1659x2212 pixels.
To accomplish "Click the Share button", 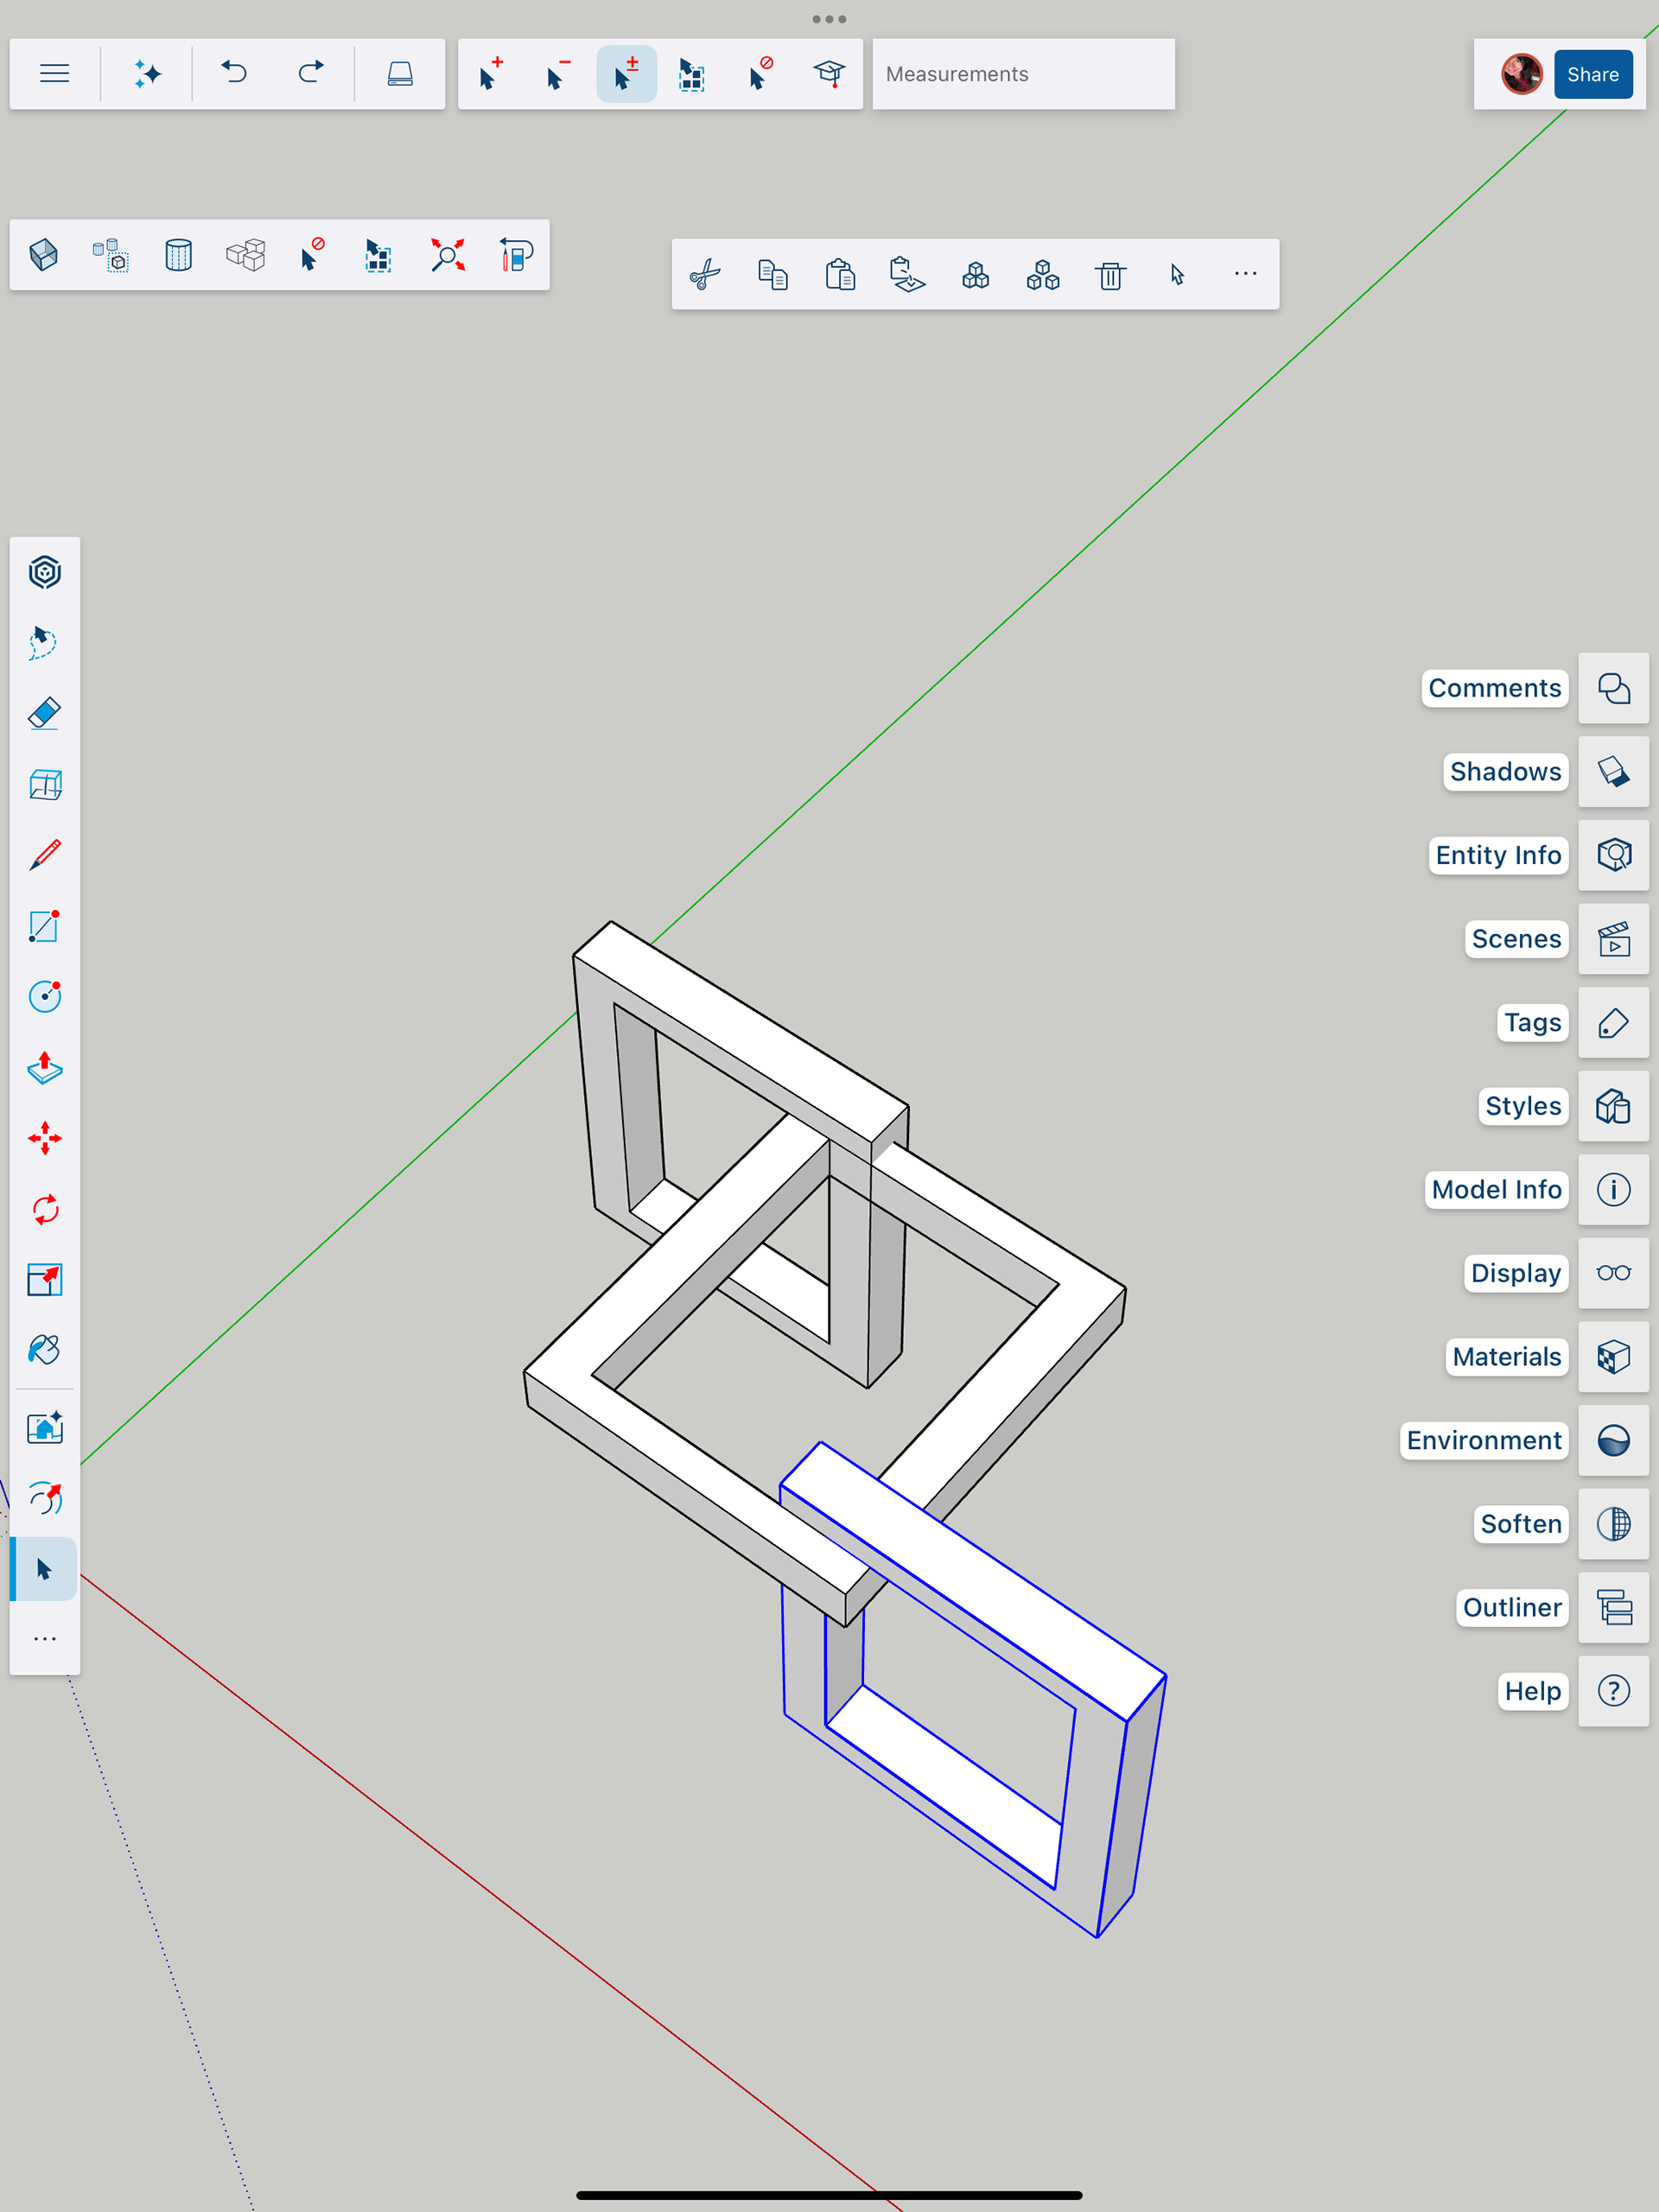I will [1592, 74].
